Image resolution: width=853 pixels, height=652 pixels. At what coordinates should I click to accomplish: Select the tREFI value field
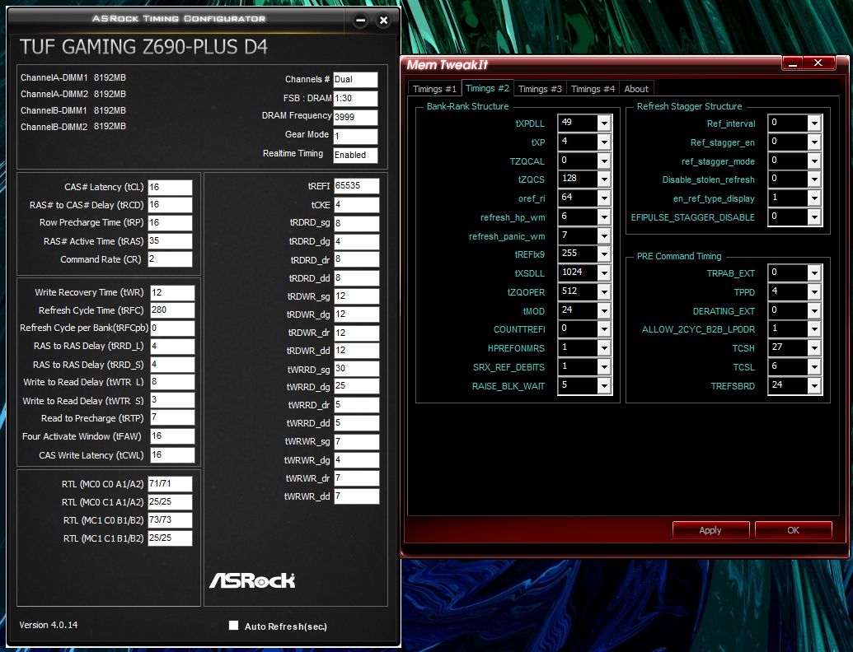click(356, 186)
